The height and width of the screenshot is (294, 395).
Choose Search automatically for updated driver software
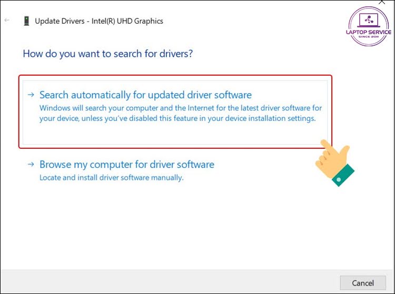click(x=175, y=113)
